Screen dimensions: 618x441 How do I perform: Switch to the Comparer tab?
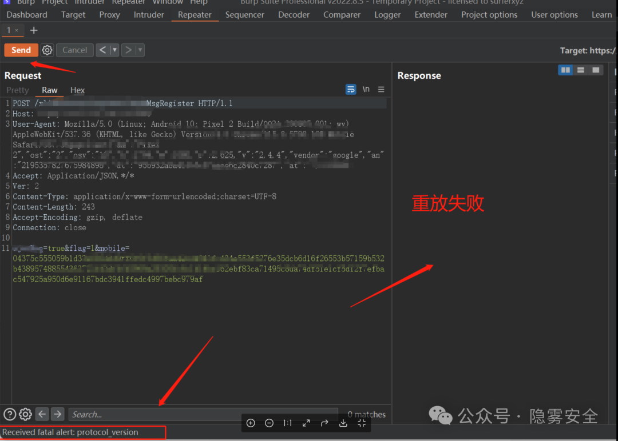pyautogui.click(x=342, y=14)
